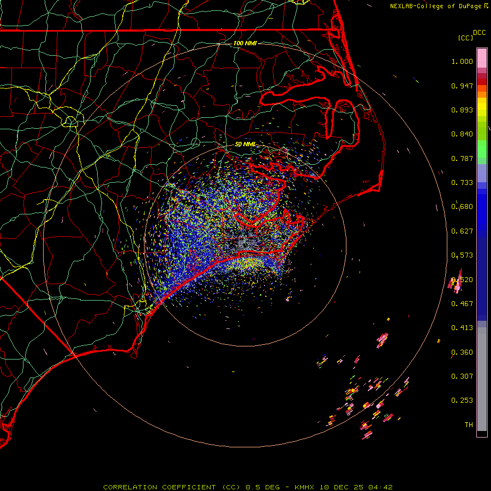Click the gray lower segment of color bar
Screen dimensions: 491x491
tap(482, 379)
